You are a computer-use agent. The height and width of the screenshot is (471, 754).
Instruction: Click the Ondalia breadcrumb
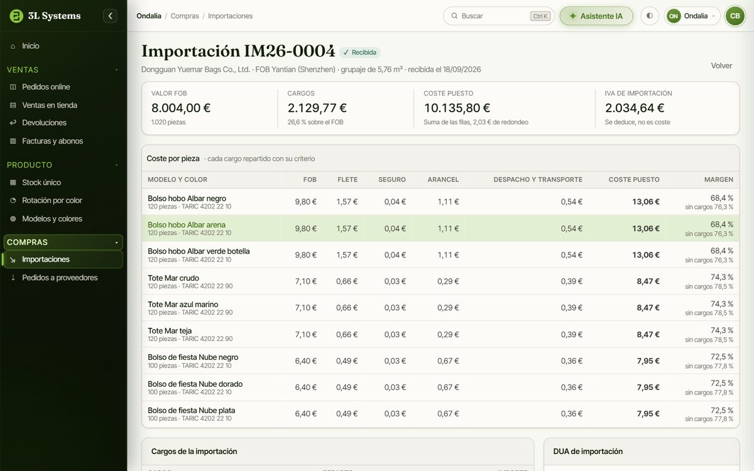pyautogui.click(x=149, y=16)
